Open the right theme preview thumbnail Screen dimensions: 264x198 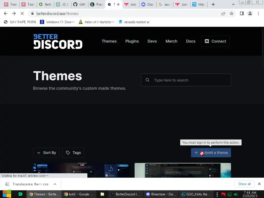183,170
